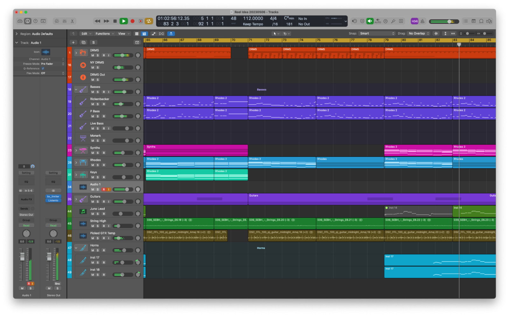This screenshot has height=316, width=509.
Task: Enable Catch Playhead mode
Action: tap(171, 33)
